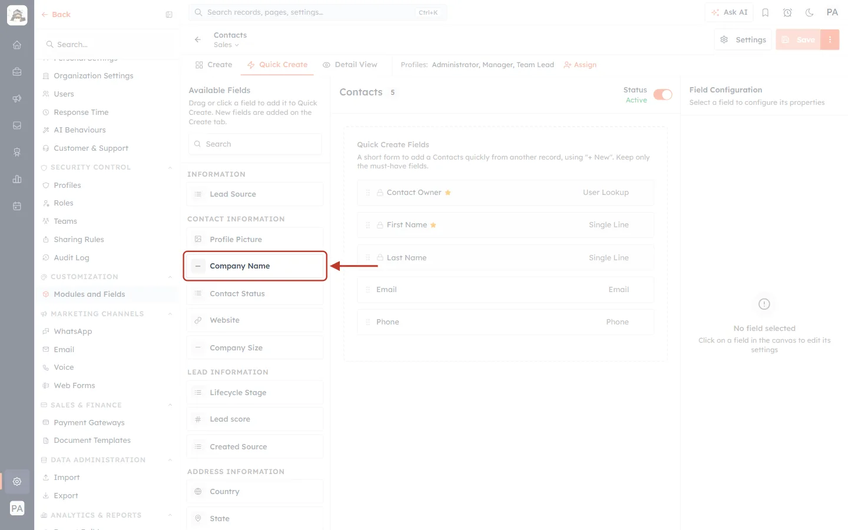Select the Lifecycle Stage available field
The width and height of the screenshot is (848, 530).
point(255,393)
